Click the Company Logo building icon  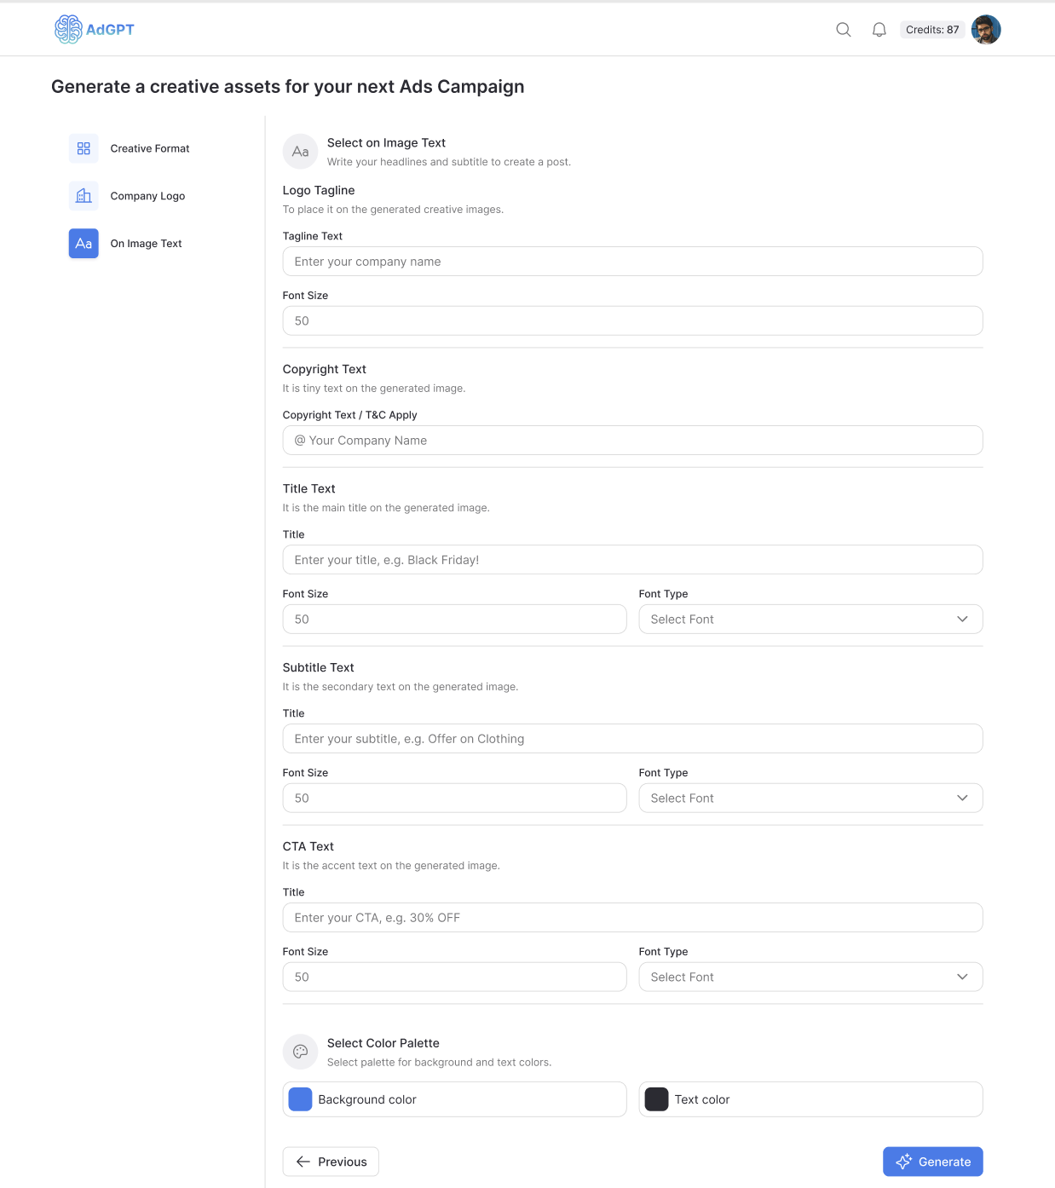[x=84, y=196]
